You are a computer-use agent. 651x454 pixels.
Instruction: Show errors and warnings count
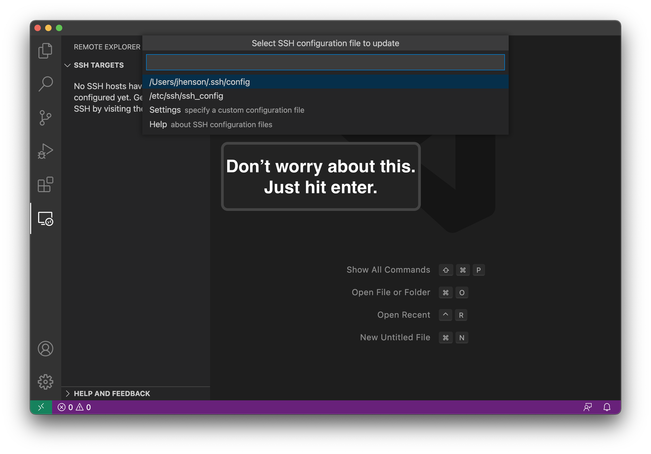coord(74,407)
